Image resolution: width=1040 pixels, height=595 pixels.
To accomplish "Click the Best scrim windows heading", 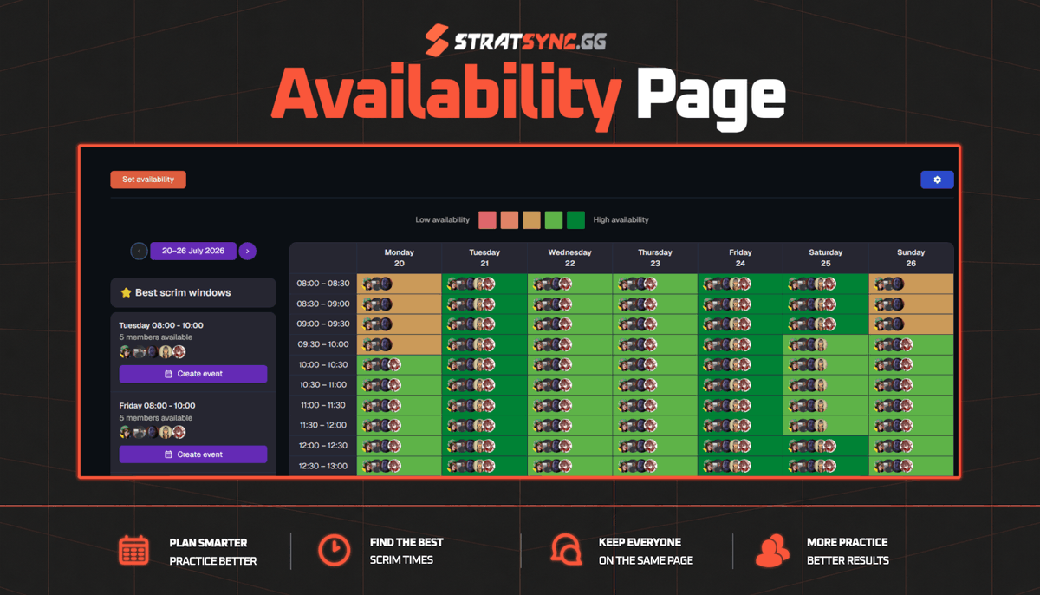I will tap(183, 293).
